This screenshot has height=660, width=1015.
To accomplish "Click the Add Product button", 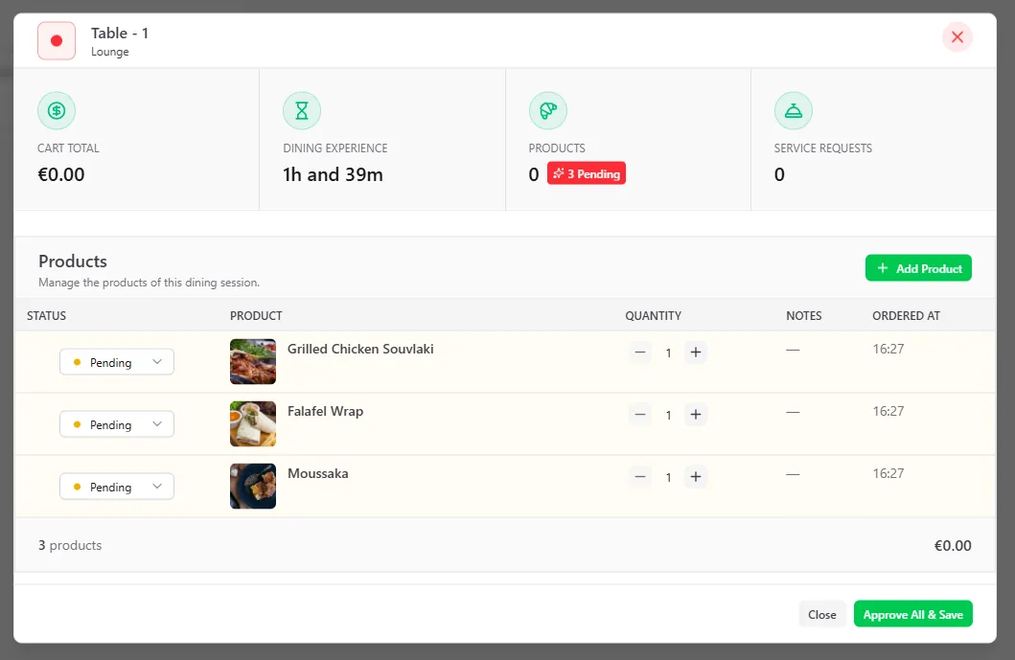I will point(918,269).
